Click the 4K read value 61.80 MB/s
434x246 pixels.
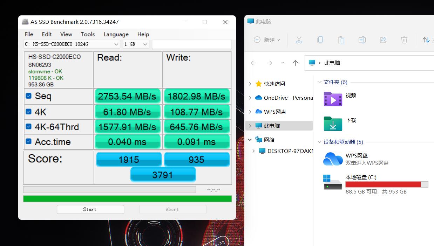coord(127,112)
